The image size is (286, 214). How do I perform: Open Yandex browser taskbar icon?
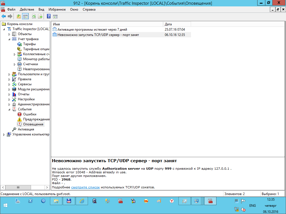pos(172,201)
